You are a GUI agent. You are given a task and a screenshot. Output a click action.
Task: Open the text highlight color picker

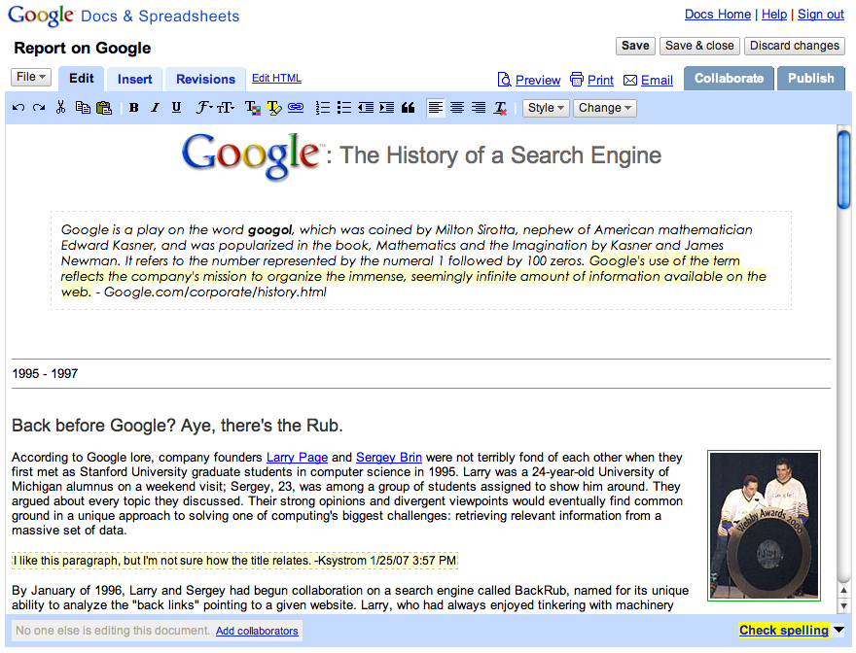coord(274,108)
